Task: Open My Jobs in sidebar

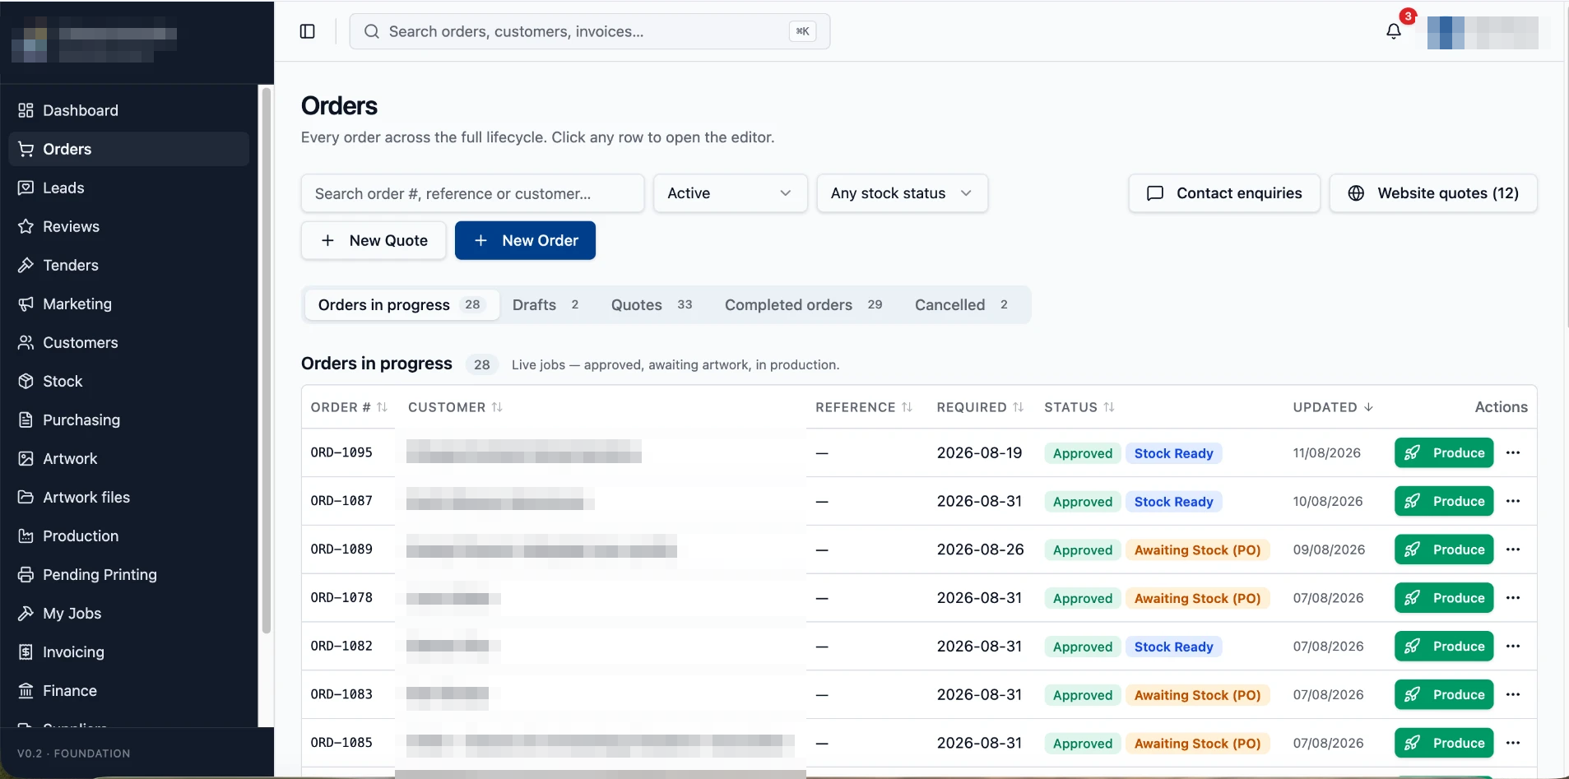Action: click(128, 613)
